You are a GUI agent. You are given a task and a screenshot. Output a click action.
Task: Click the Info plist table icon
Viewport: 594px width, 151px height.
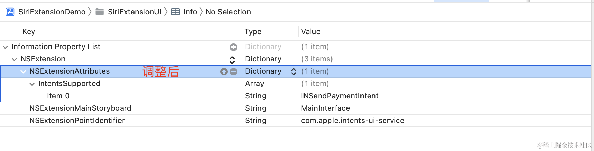point(175,12)
